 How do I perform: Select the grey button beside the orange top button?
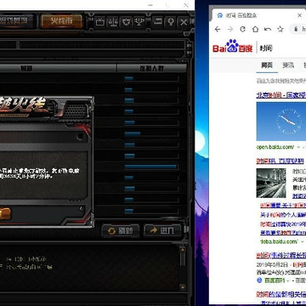[18, 21]
